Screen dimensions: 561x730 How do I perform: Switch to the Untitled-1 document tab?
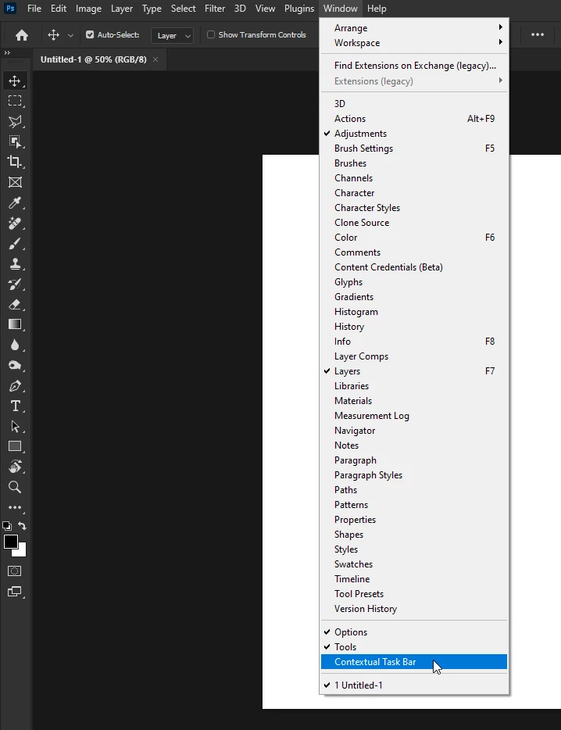pyautogui.click(x=93, y=59)
